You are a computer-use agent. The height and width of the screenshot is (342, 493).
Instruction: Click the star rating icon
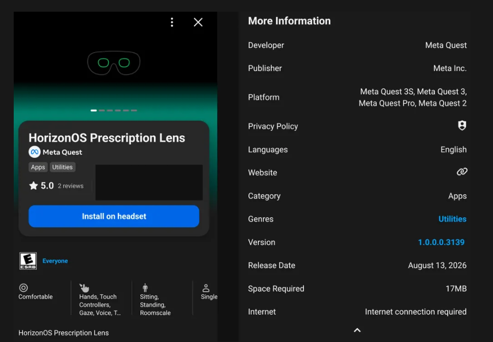tap(34, 186)
